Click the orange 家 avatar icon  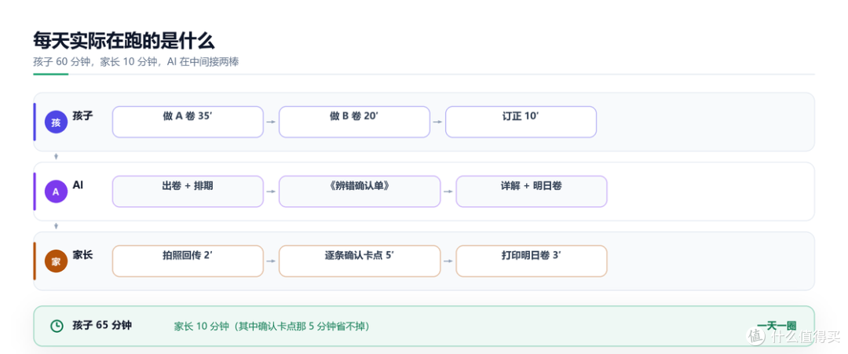pyautogui.click(x=56, y=261)
